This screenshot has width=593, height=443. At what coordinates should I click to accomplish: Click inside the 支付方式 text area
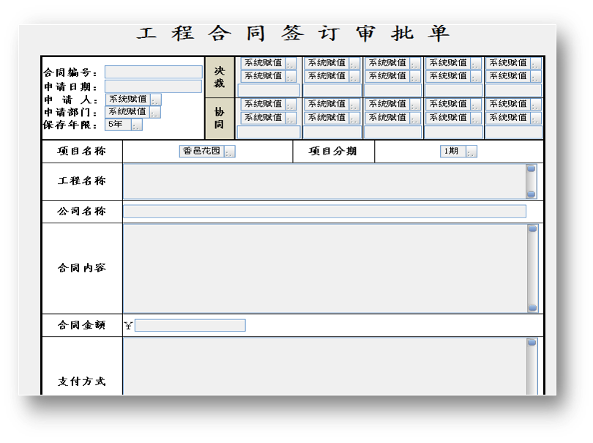point(324,366)
